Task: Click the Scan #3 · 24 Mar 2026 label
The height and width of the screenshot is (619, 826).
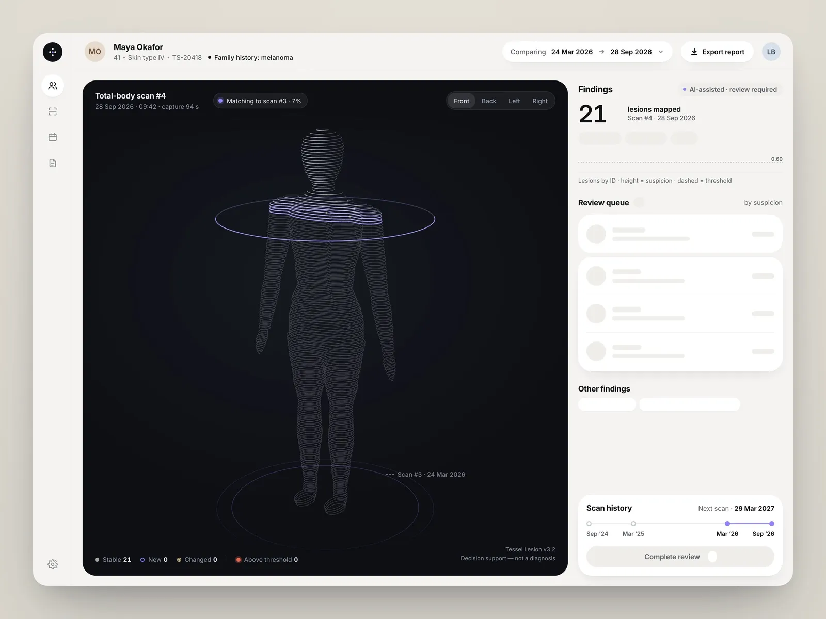Action: point(431,475)
